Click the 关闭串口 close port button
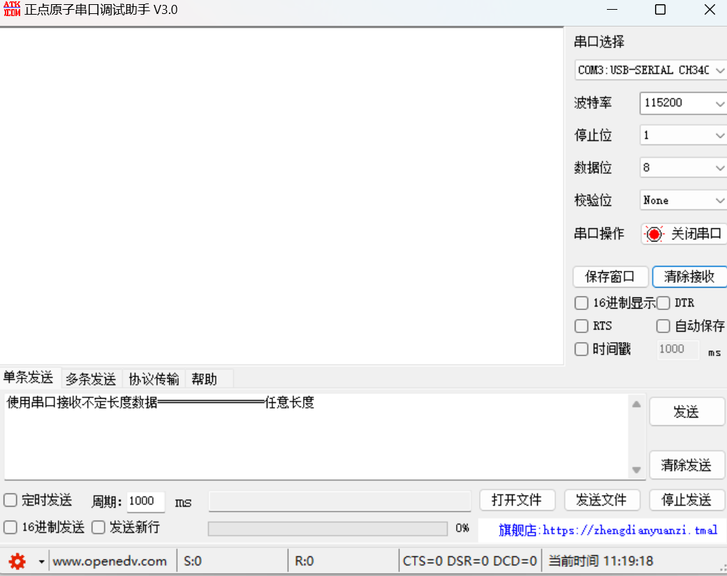This screenshot has width=727, height=576. click(684, 234)
